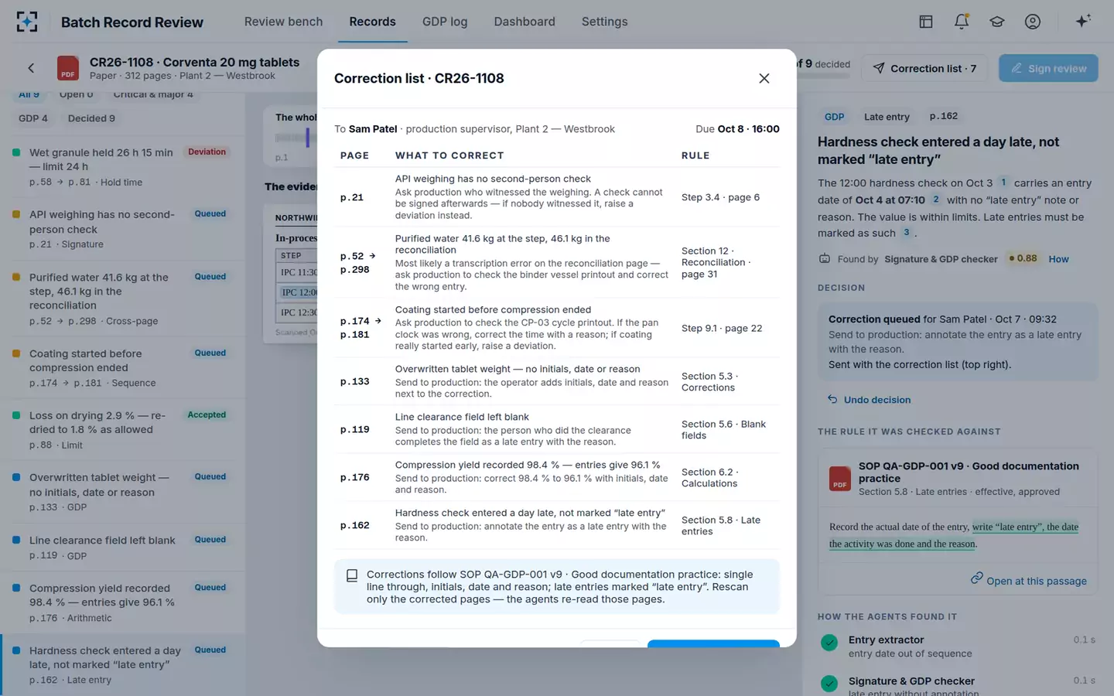
Task: Select Line clearance field left blank in findings list
Action: coord(124,548)
